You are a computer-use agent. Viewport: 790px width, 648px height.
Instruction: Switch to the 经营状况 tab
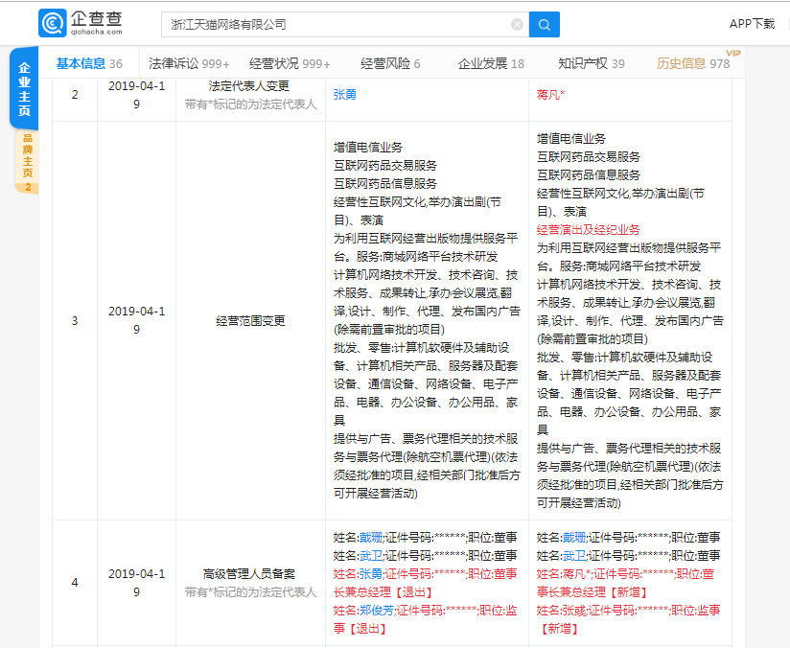point(290,63)
